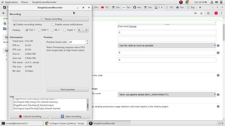Click help icon beside pipeline default dropdown
The image size is (225, 126).
[218, 94]
